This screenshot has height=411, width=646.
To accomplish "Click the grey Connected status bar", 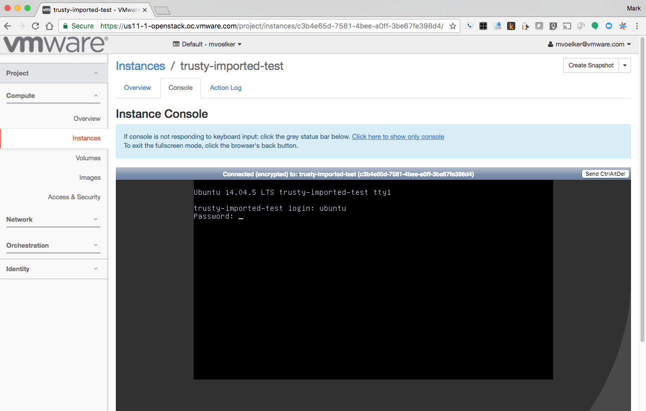I will click(x=373, y=174).
